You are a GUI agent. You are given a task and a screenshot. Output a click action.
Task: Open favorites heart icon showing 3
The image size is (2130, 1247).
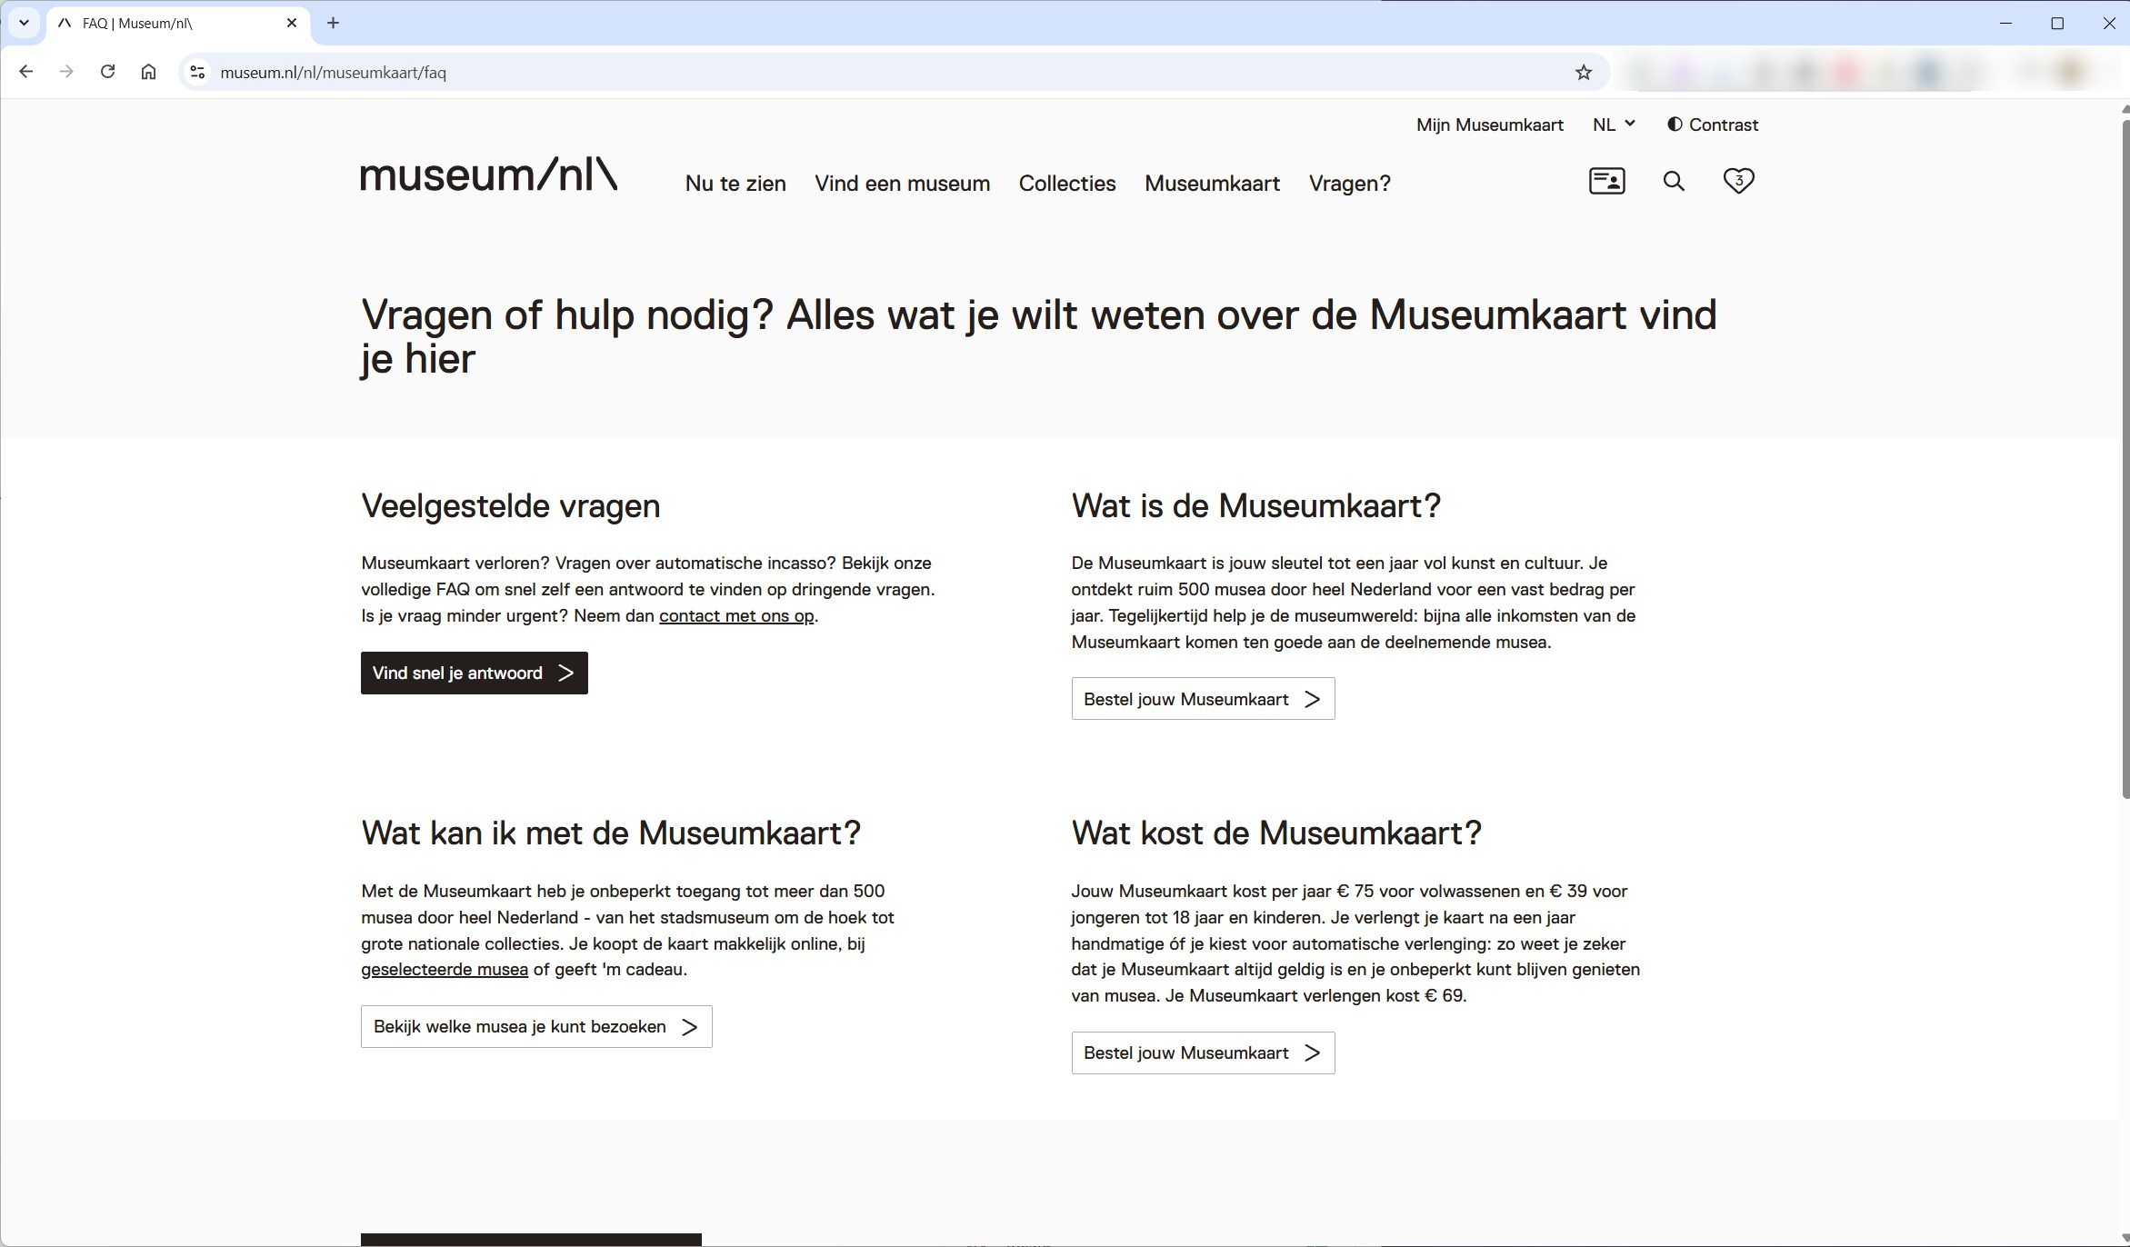1738,181
